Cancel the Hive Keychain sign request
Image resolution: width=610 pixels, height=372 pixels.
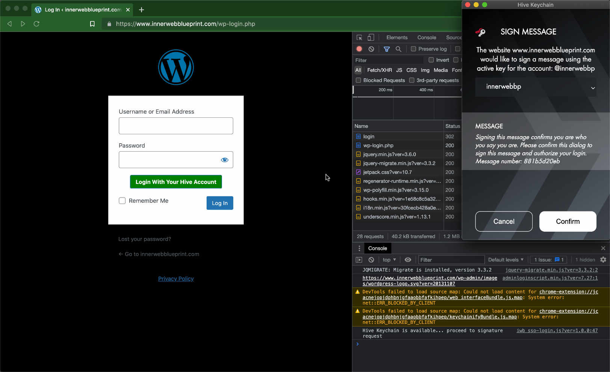(504, 222)
